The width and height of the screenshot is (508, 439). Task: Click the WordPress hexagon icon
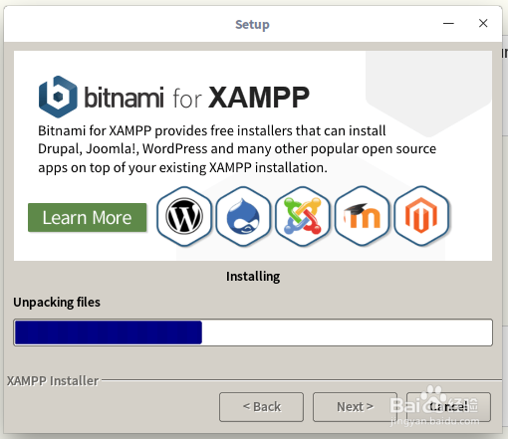coord(184,216)
